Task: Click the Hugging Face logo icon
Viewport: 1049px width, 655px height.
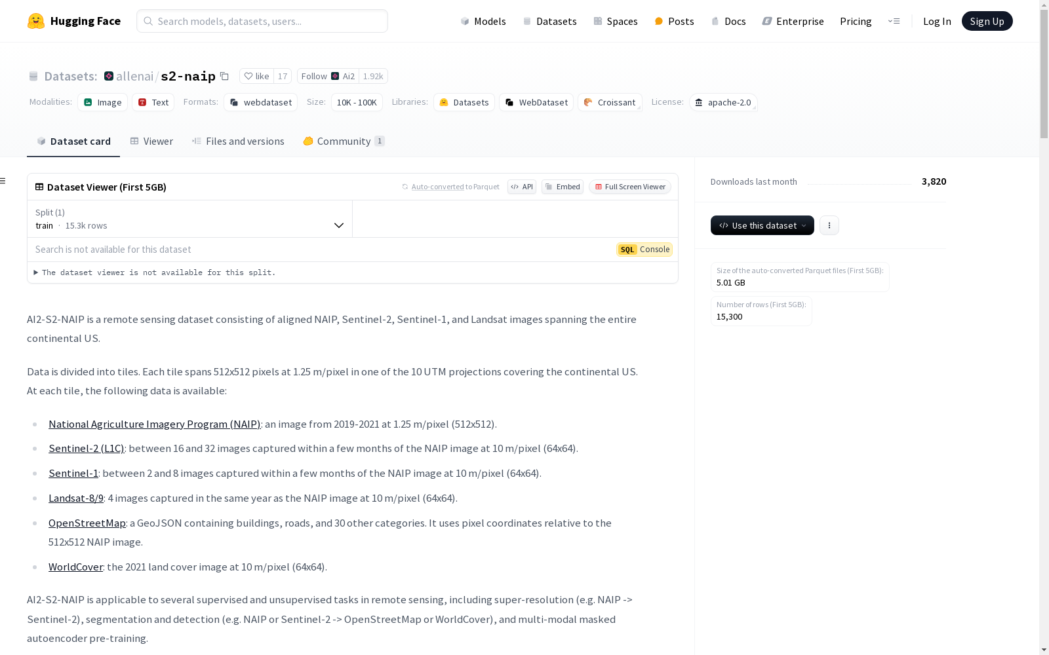Action: (36, 21)
